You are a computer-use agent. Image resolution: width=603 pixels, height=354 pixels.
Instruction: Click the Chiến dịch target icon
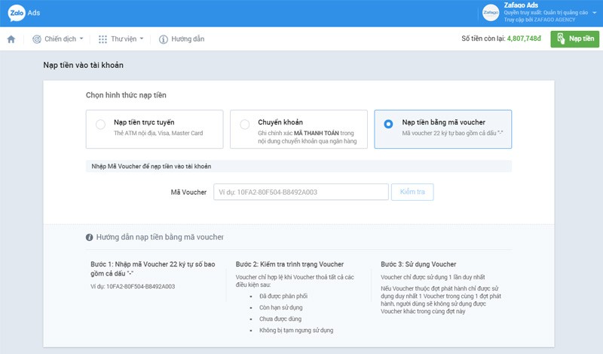click(37, 39)
